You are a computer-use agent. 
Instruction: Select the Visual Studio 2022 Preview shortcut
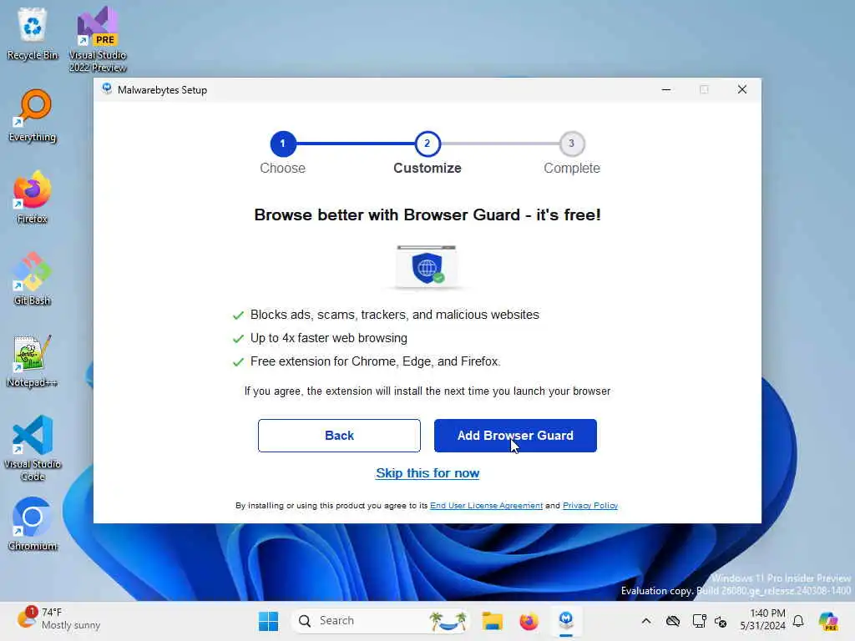[98, 39]
